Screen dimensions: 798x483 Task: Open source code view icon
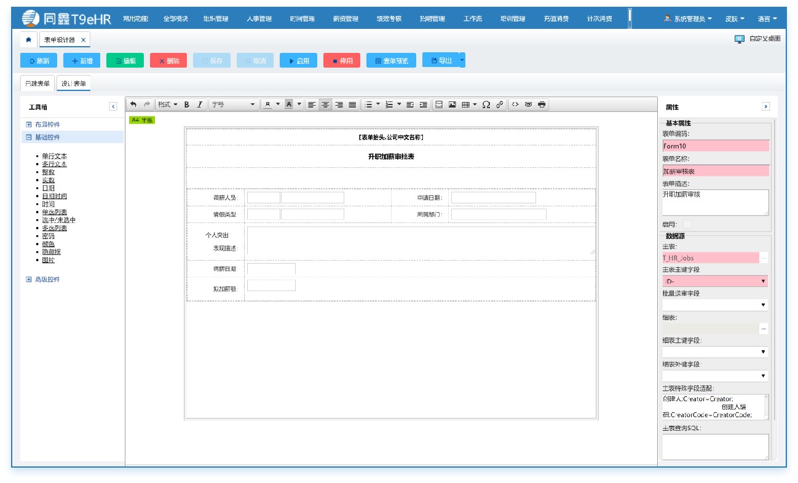click(x=515, y=104)
